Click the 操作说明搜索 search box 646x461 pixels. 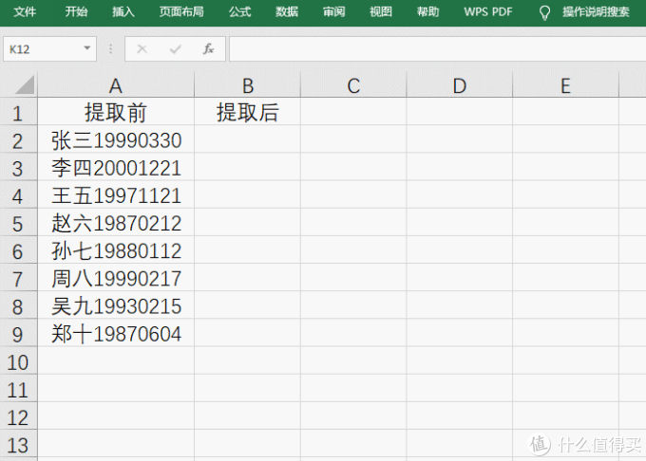tap(597, 12)
